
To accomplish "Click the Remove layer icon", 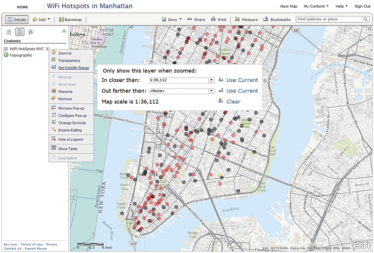I will tap(54, 98).
